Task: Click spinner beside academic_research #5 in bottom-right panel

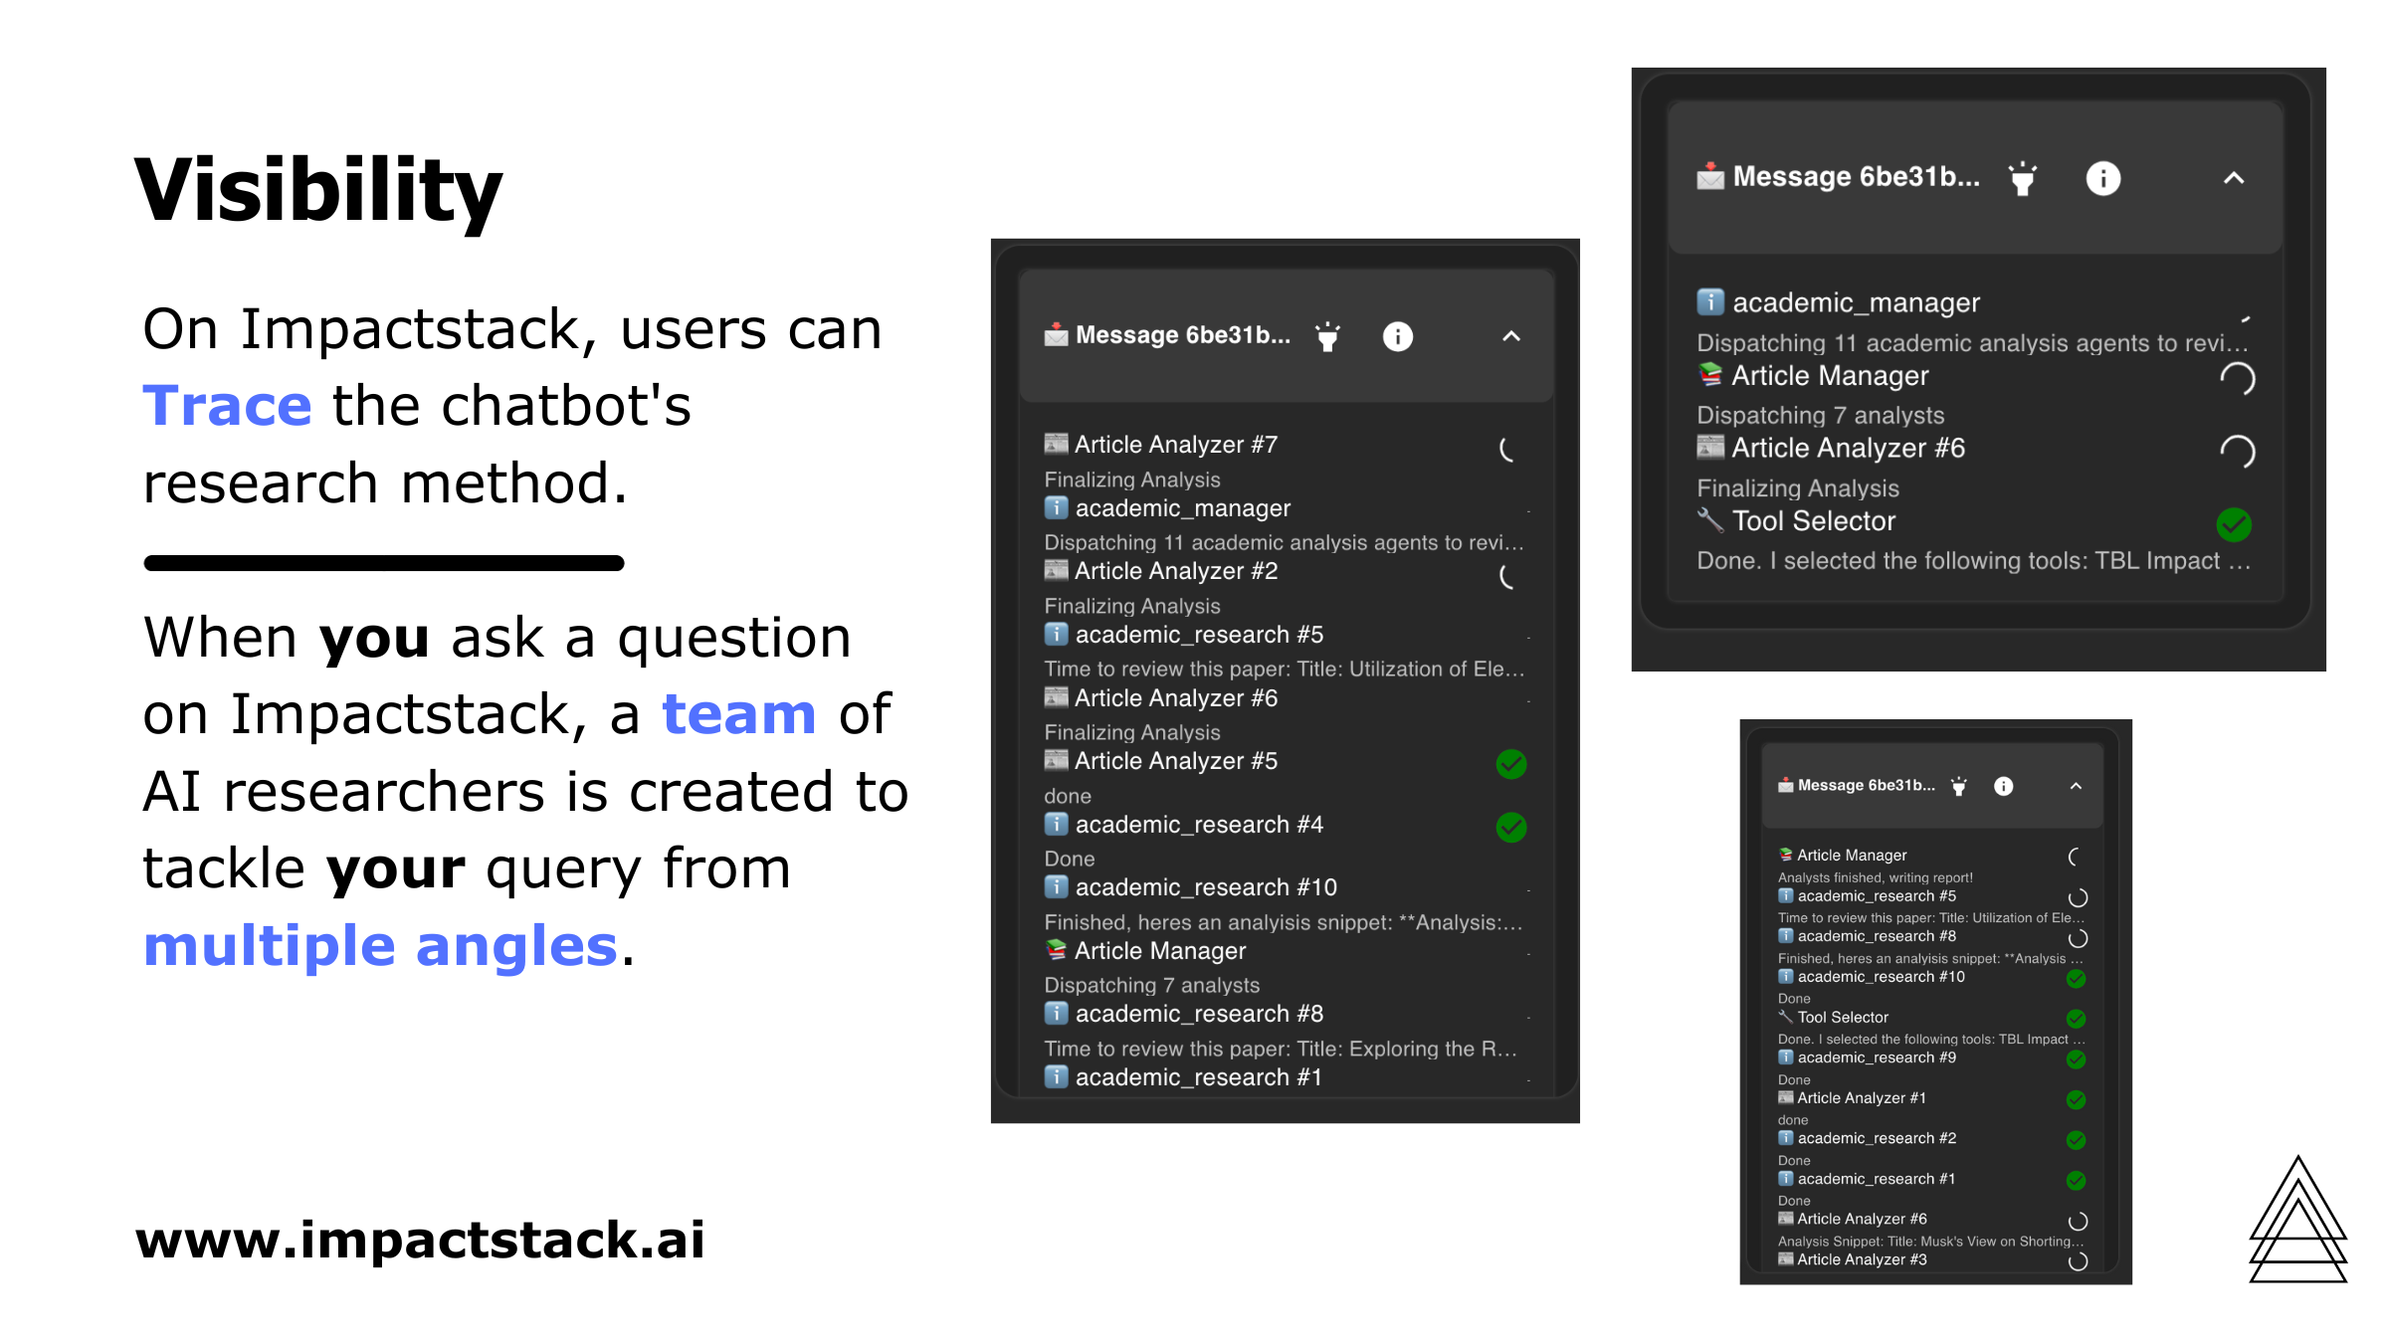Action: coord(2078,897)
